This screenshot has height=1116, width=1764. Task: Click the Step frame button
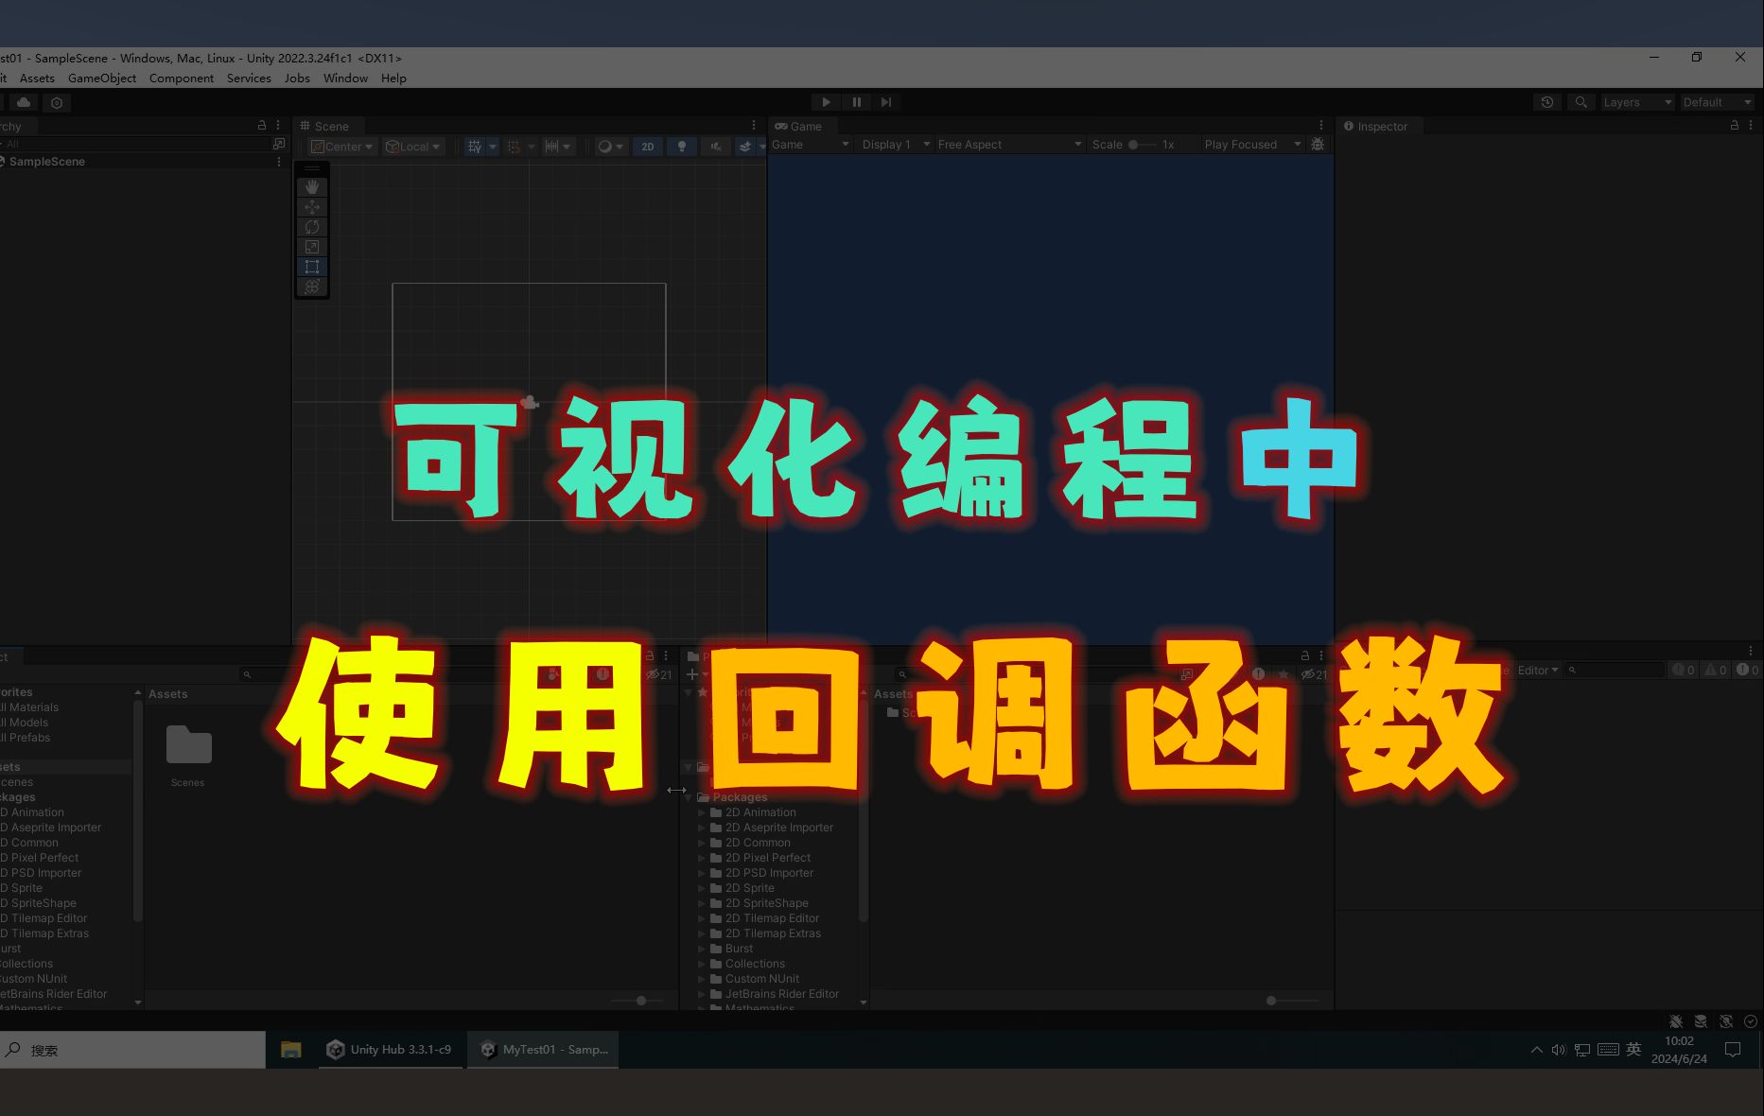pos(885,102)
